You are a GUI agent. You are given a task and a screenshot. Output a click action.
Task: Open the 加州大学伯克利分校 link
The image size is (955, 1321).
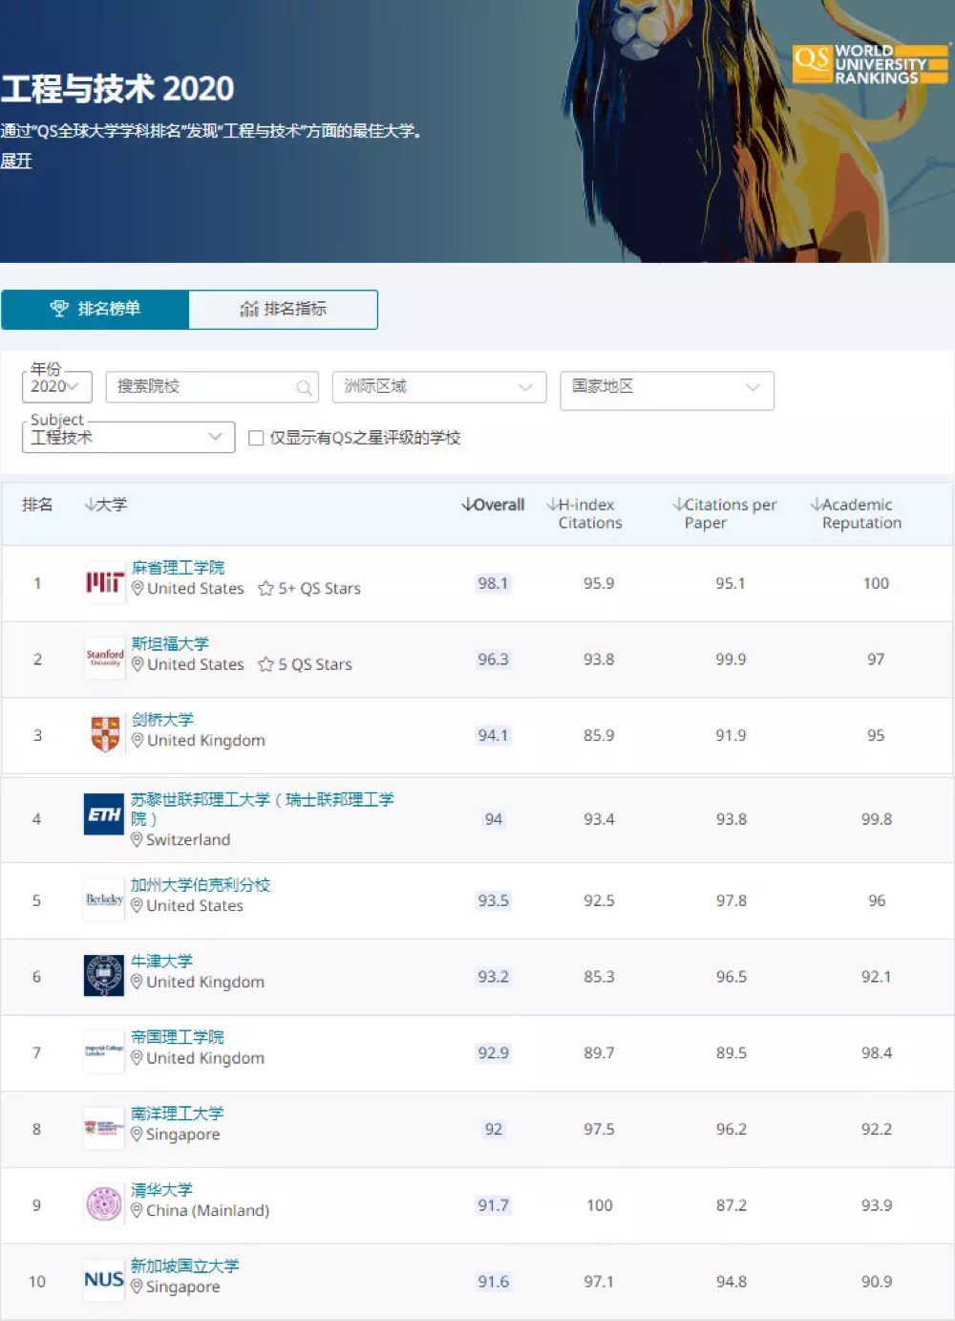pyautogui.click(x=201, y=885)
